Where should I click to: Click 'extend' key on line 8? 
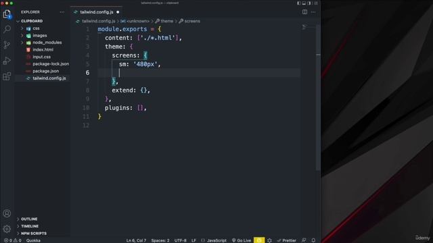click(122, 90)
